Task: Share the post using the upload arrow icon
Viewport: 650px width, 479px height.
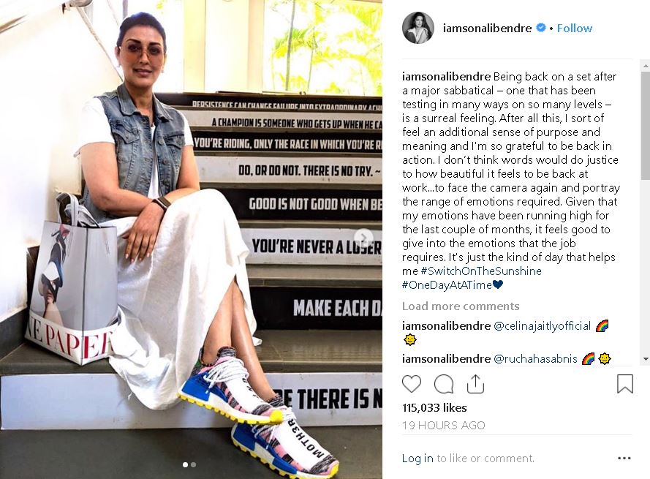Action: coord(475,384)
